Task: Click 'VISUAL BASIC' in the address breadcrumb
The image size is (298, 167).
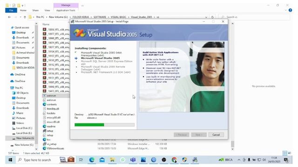Action: 118,17
